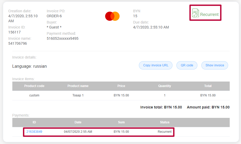The height and width of the screenshot is (144, 241).
Task: Click the green Recurrent invoice icon
Action: tap(195, 13)
